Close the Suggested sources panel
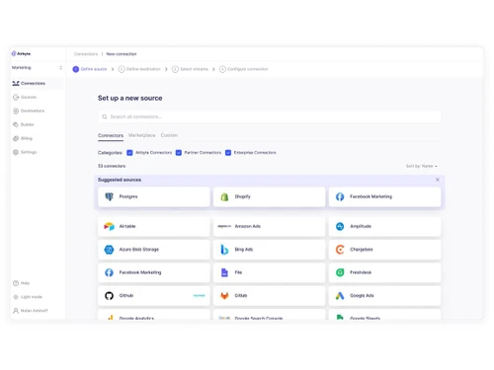Screen dimensions: 494x370 pyautogui.click(x=438, y=180)
